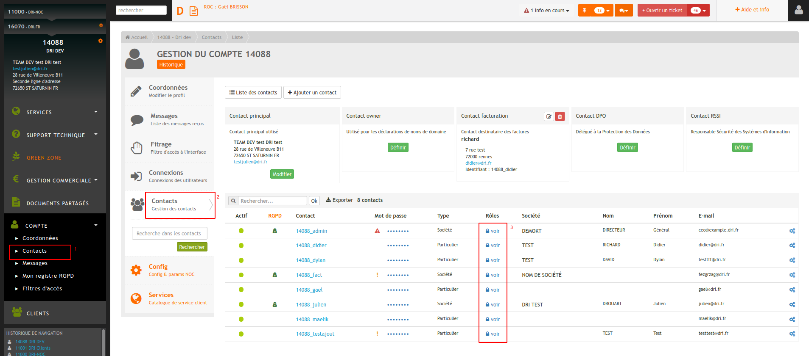Click the Rechercher… field above contacts table
The height and width of the screenshot is (356, 809).
(x=272, y=201)
